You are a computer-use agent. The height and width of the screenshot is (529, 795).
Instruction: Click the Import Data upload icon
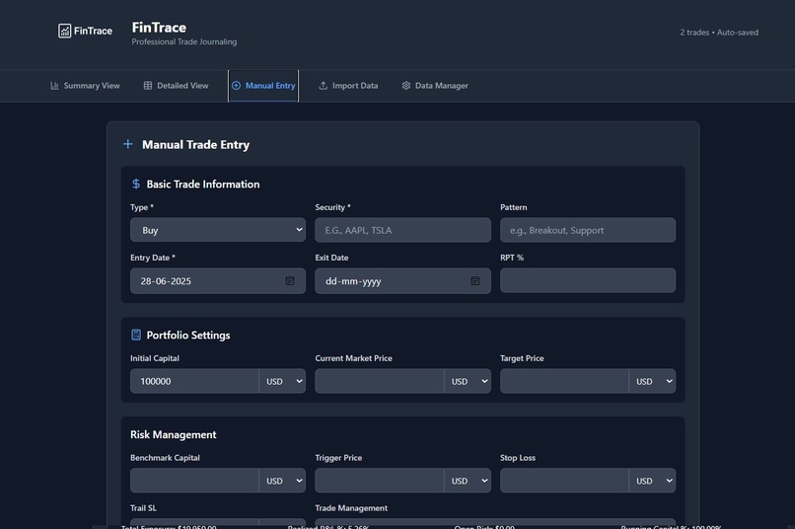[323, 86]
